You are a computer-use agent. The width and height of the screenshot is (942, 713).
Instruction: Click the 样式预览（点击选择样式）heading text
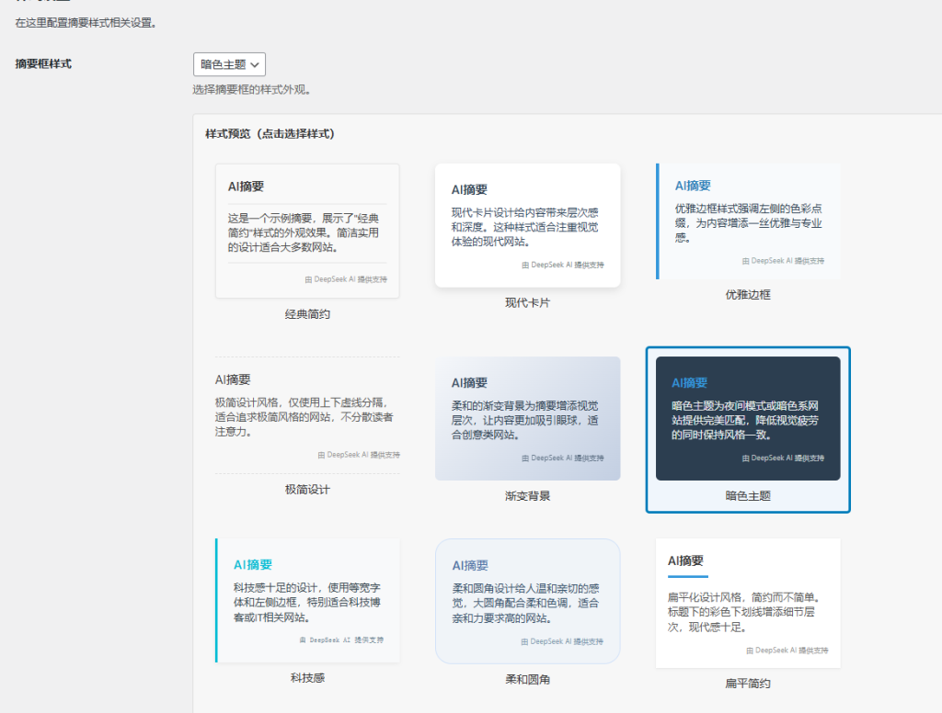tap(270, 134)
